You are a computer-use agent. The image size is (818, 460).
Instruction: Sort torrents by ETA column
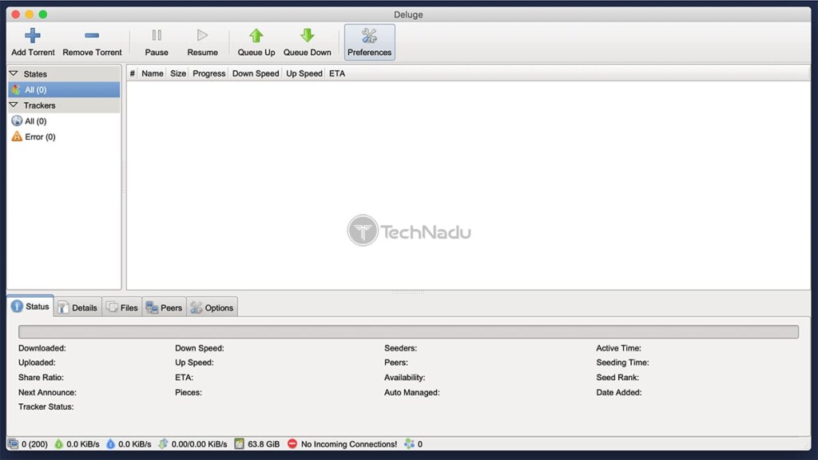pyautogui.click(x=337, y=73)
